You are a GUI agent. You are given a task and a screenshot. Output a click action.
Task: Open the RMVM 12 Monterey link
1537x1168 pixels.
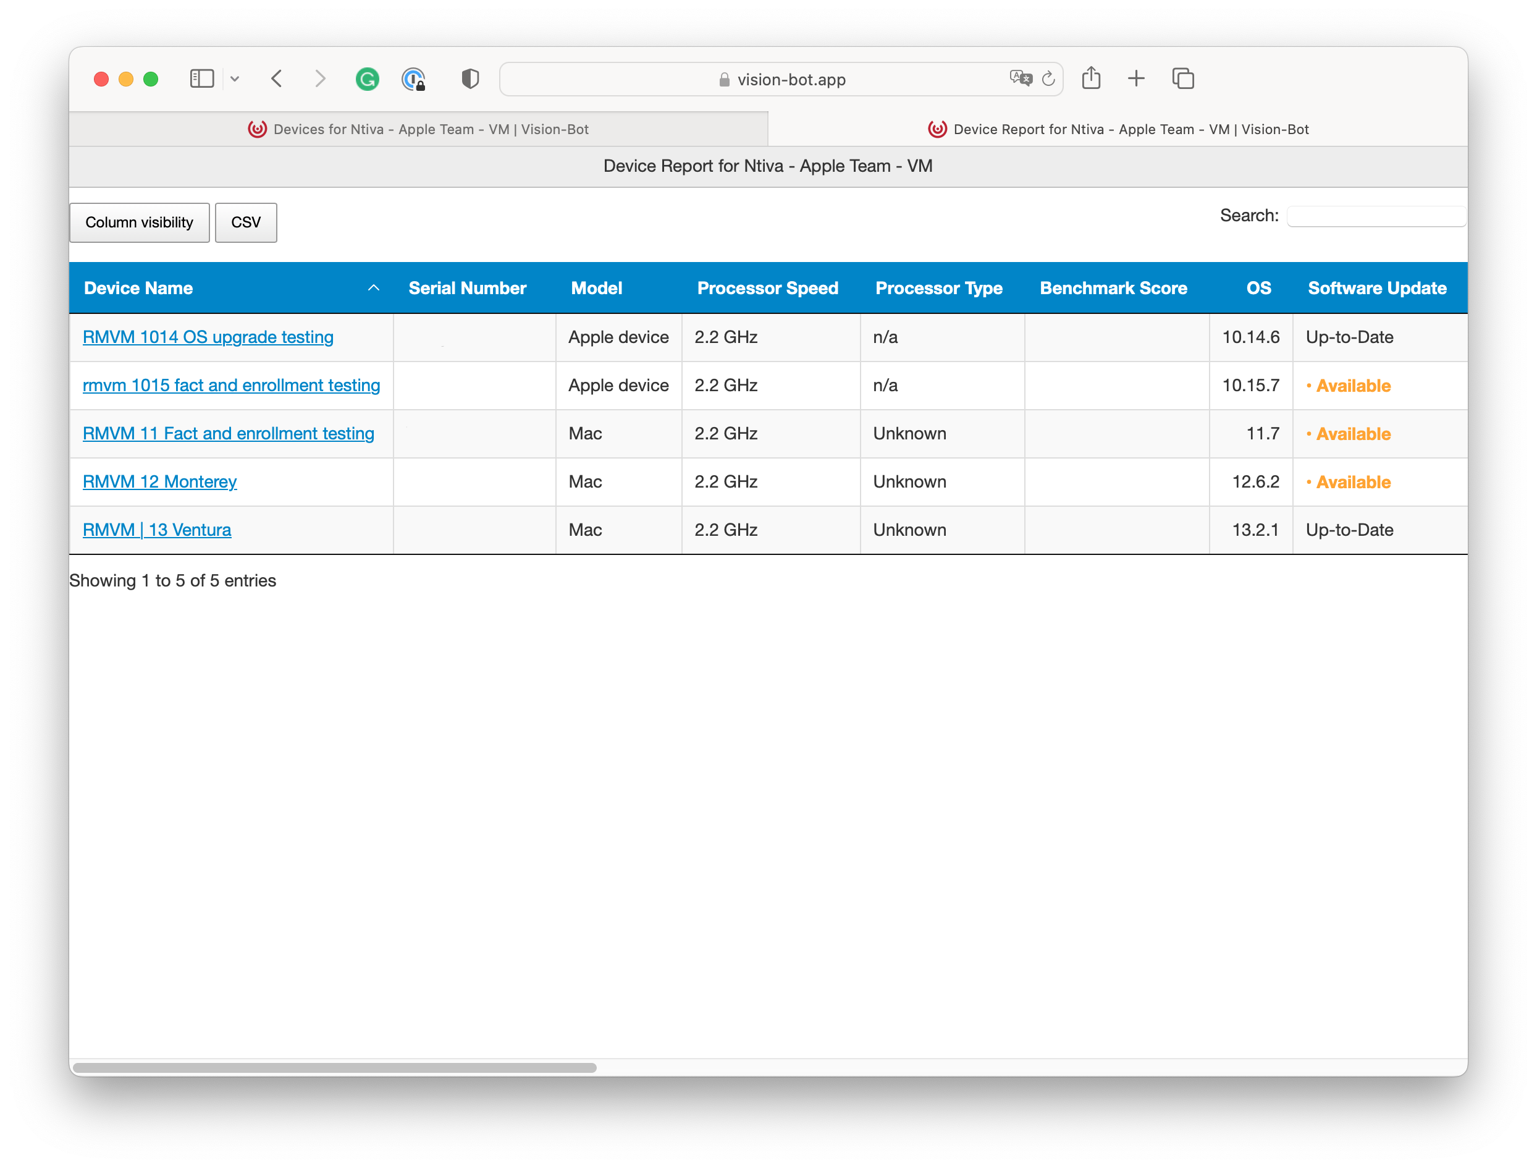(x=160, y=482)
